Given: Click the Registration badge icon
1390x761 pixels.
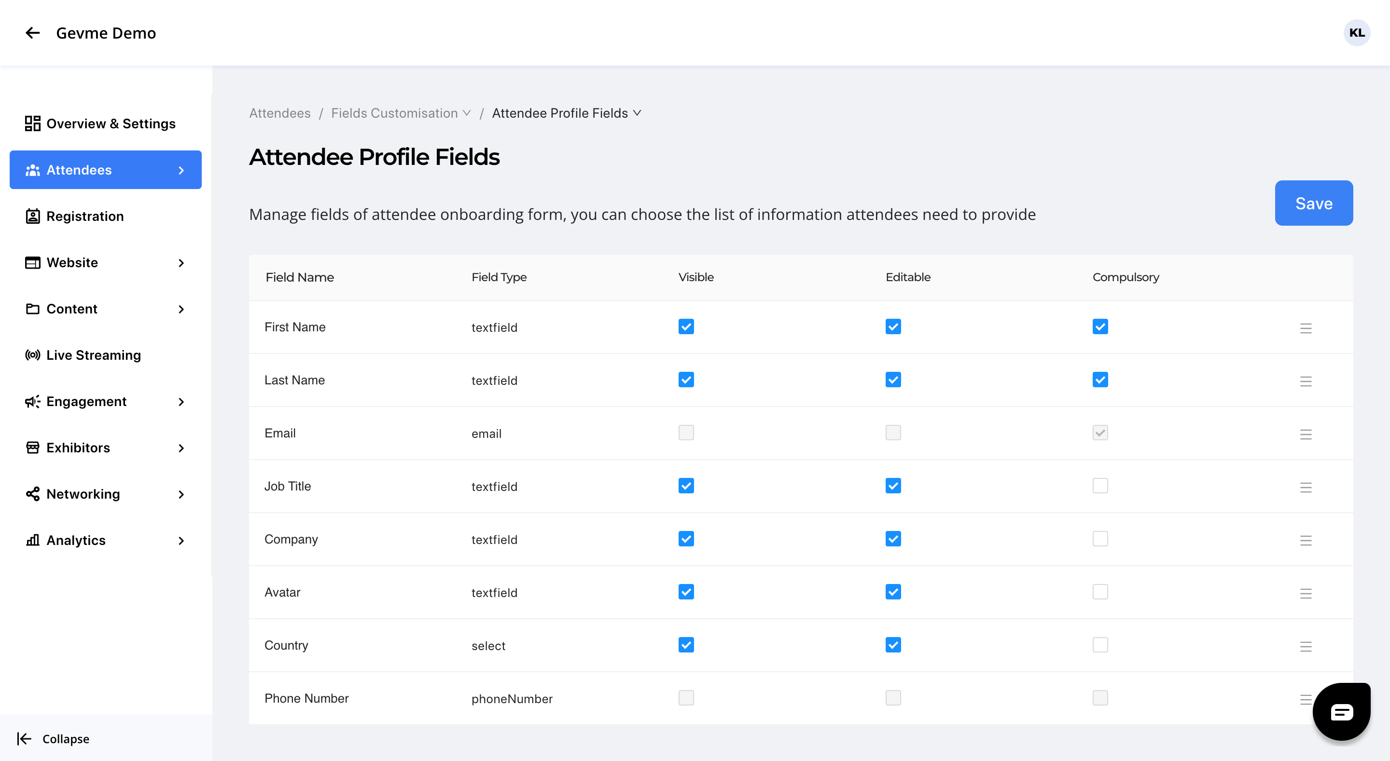Looking at the screenshot, I should (x=32, y=216).
